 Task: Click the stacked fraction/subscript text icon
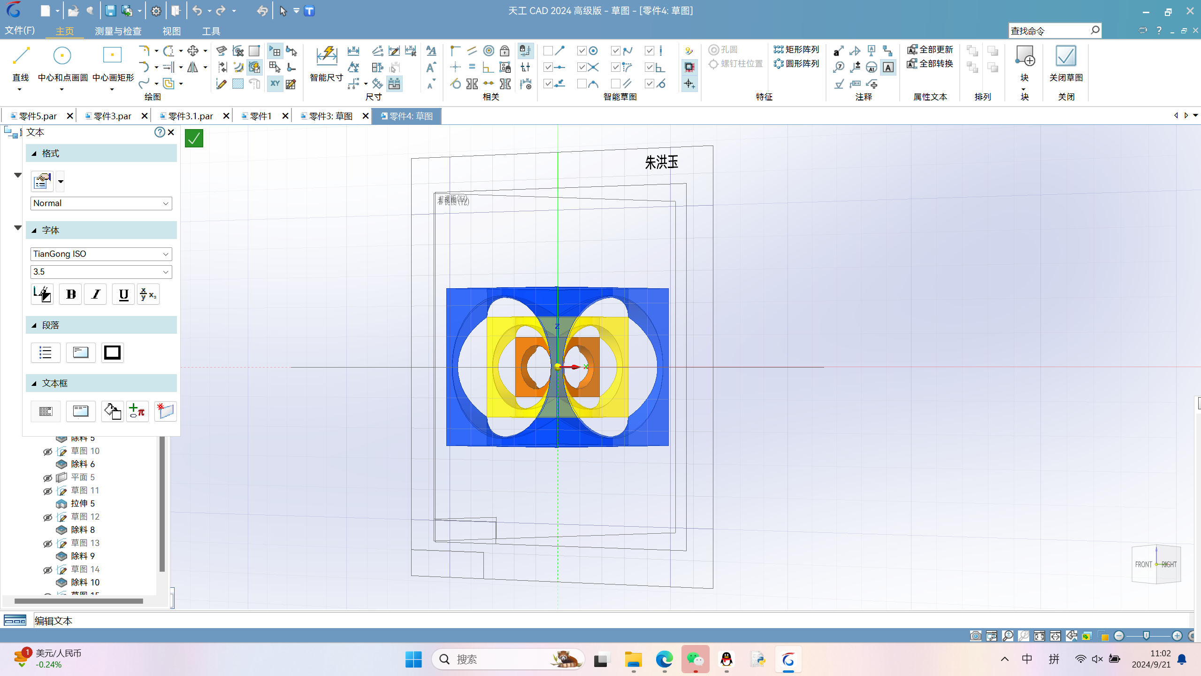click(148, 294)
